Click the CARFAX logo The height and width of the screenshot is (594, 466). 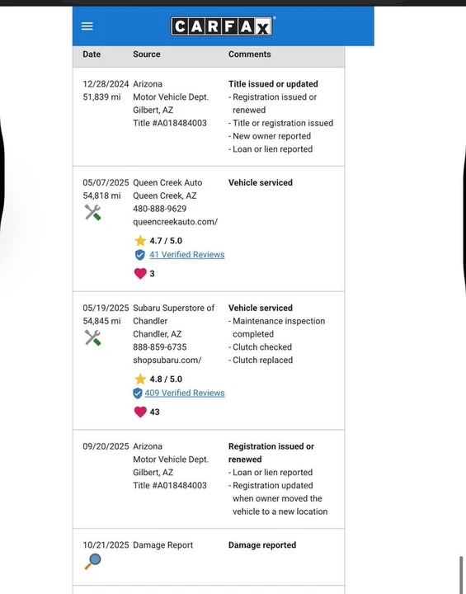222,26
